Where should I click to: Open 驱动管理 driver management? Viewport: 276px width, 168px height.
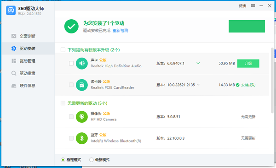click(x=28, y=61)
